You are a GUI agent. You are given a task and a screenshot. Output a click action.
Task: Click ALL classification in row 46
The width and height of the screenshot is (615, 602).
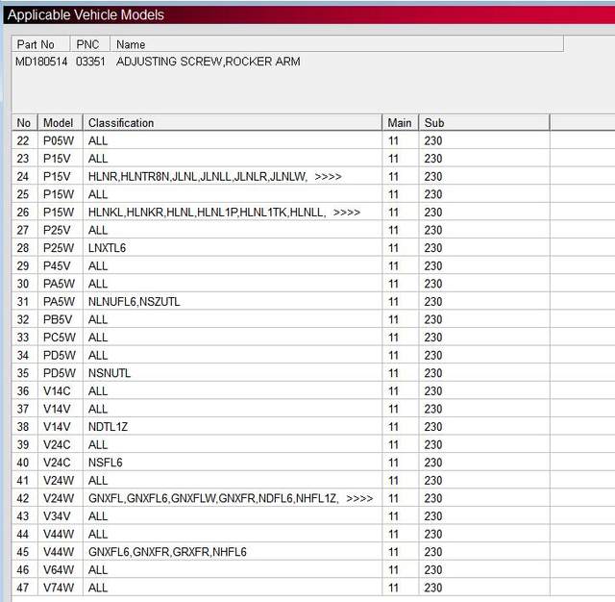(98, 570)
